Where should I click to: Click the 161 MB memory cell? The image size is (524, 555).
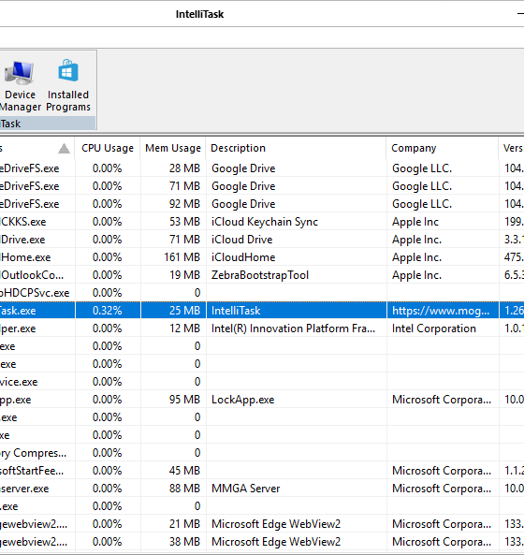click(173, 257)
